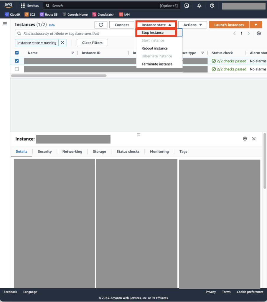Click the Launch instances button
Image resolution: width=267 pixels, height=302 pixels.
229,25
